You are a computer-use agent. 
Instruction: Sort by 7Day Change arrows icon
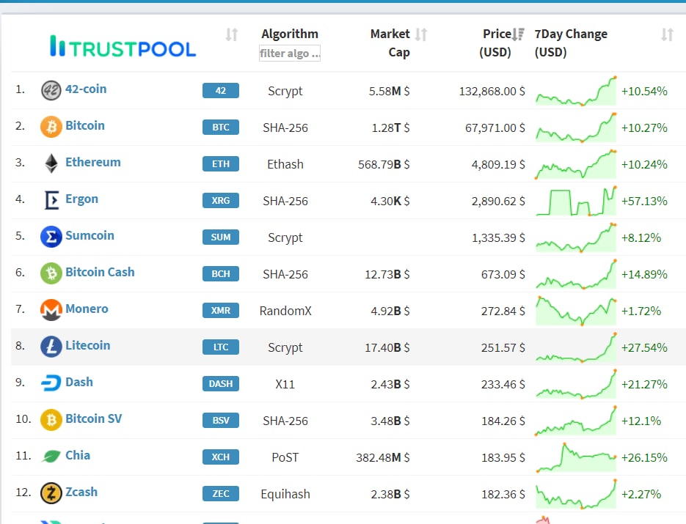[x=667, y=34]
